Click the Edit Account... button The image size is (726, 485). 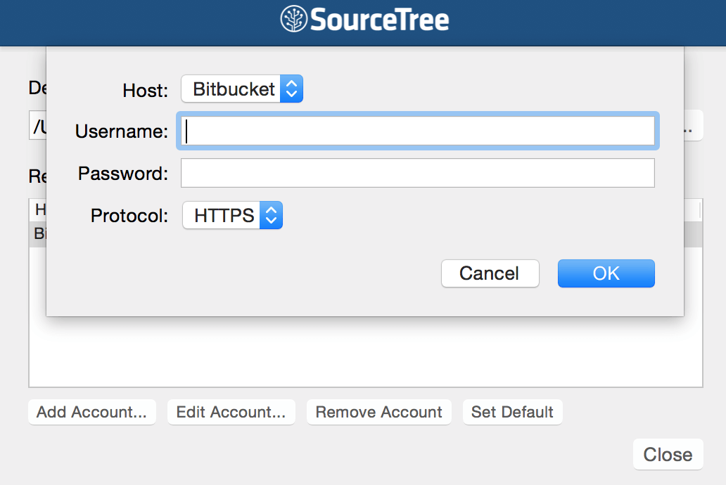click(x=231, y=412)
